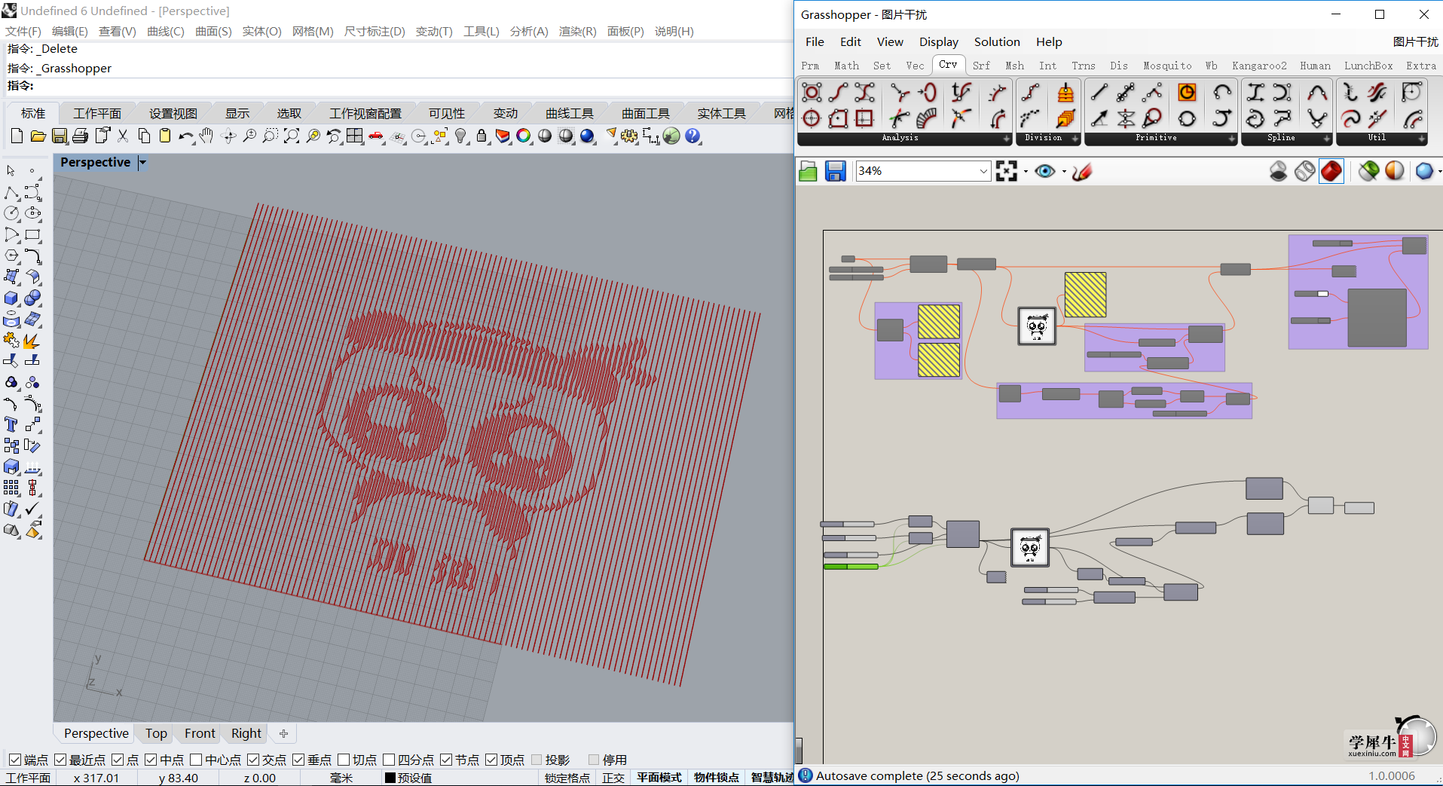Click the red car icon in Rhino toolbar

375,136
